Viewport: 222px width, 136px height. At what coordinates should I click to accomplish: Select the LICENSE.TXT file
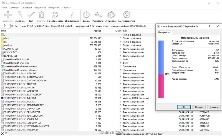coord(10,52)
